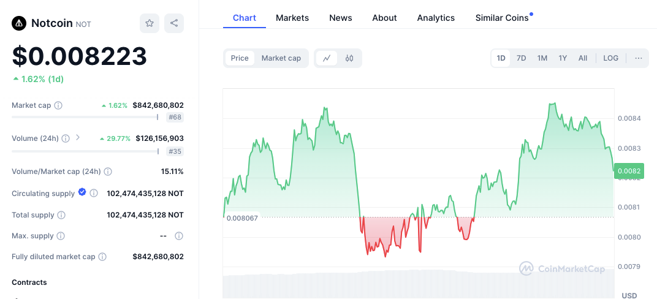Click info icon after Circulating supply badge
The height and width of the screenshot is (299, 657).
[94, 193]
